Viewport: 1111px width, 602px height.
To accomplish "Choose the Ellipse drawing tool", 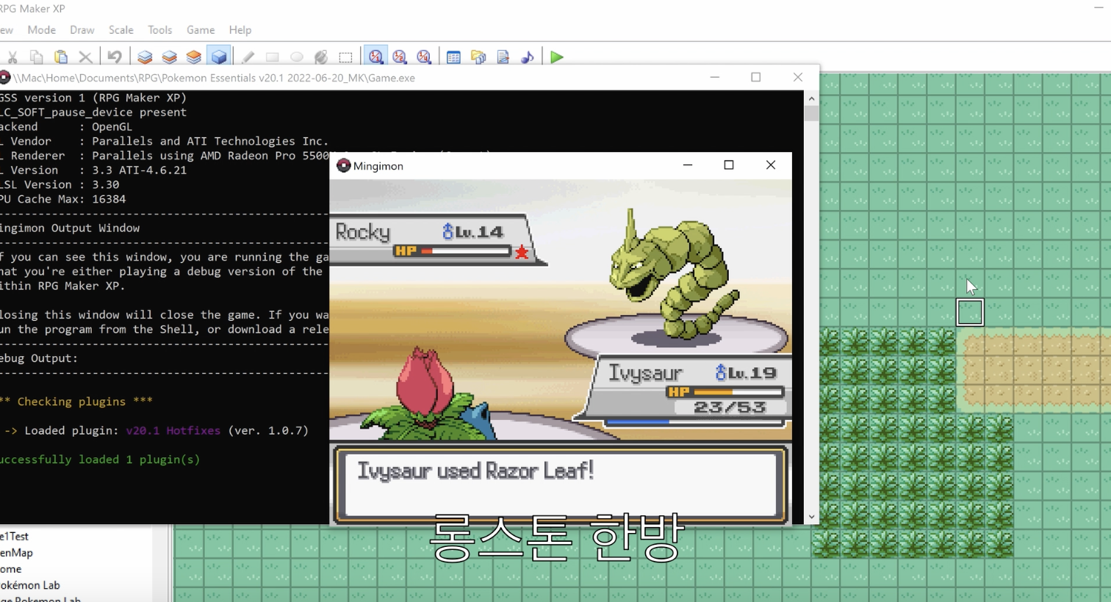I will [297, 57].
